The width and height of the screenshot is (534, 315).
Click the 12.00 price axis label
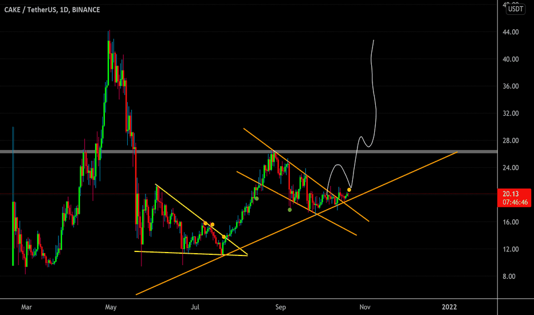(x=511, y=249)
